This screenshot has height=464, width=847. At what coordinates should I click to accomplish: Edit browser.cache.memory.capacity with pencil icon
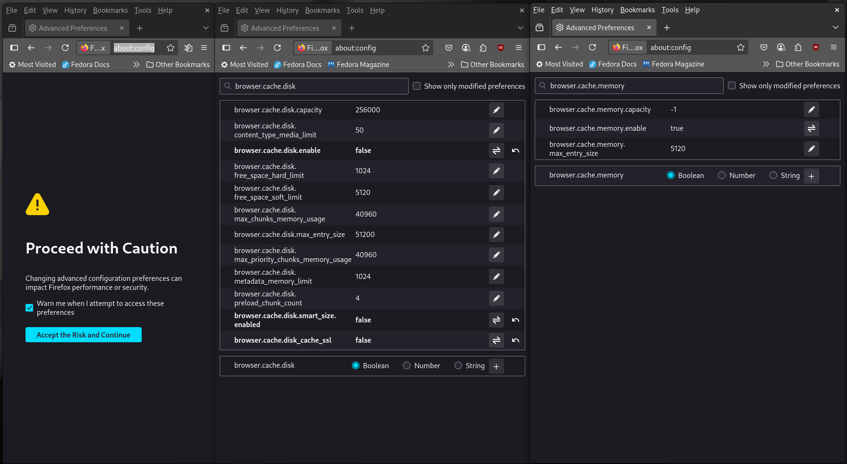tap(811, 110)
